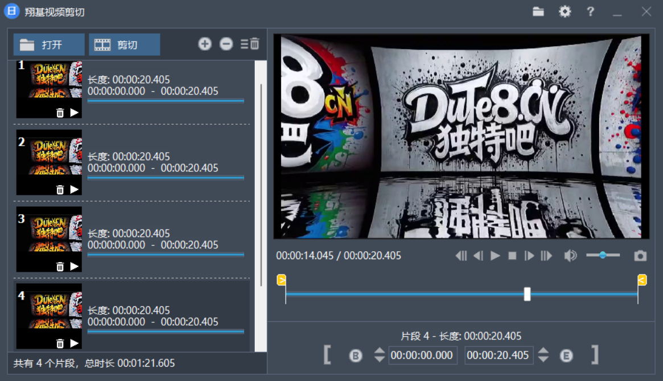Screen dimensions: 663x381
Task: Click the current time 00:00:14.045 readout
Action: tap(305, 256)
